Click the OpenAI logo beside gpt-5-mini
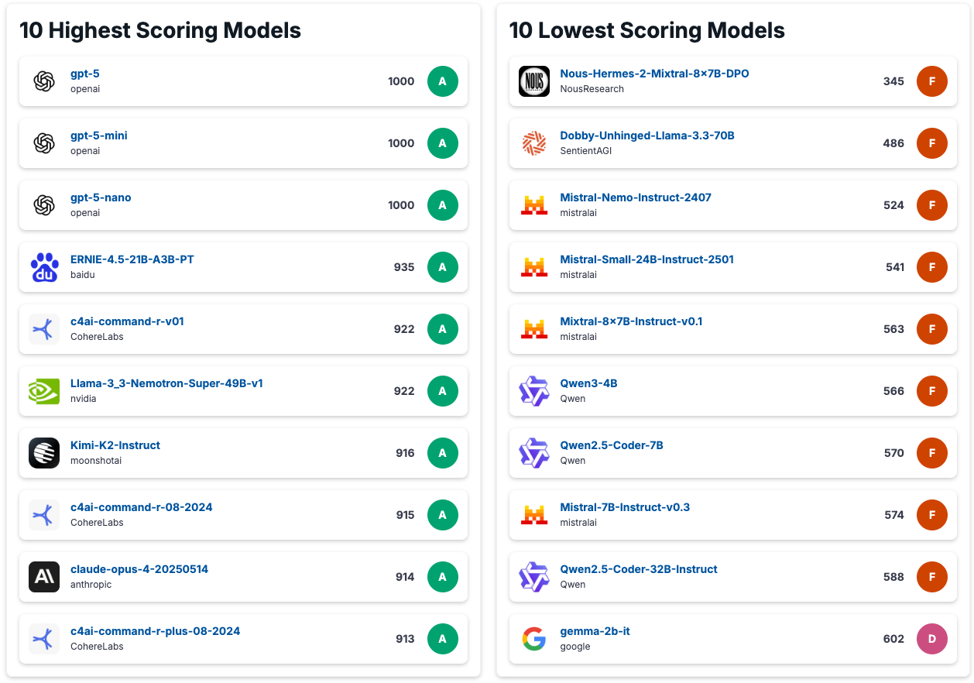Image resolution: width=974 pixels, height=683 pixels. click(44, 143)
